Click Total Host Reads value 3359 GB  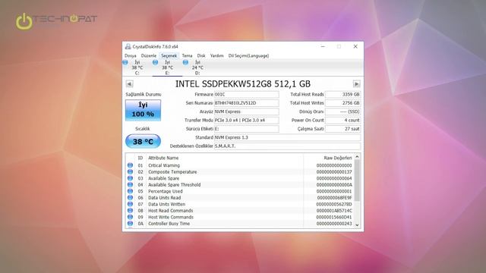click(x=342, y=94)
